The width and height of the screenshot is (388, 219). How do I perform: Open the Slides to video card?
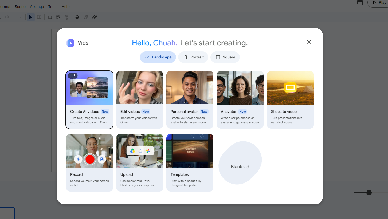pyautogui.click(x=290, y=99)
